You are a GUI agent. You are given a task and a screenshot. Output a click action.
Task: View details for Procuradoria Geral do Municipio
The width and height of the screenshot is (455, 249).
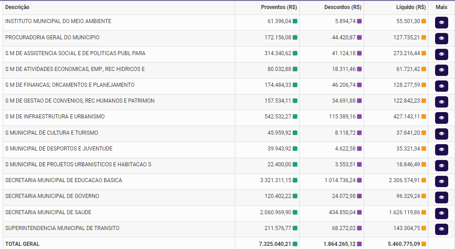(441, 38)
